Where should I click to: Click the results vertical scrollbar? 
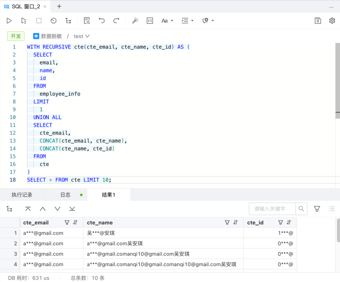338,230
